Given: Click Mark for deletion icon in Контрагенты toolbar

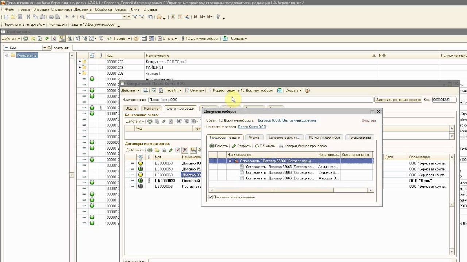Looking at the screenshot, I should pyautogui.click(x=53, y=39).
